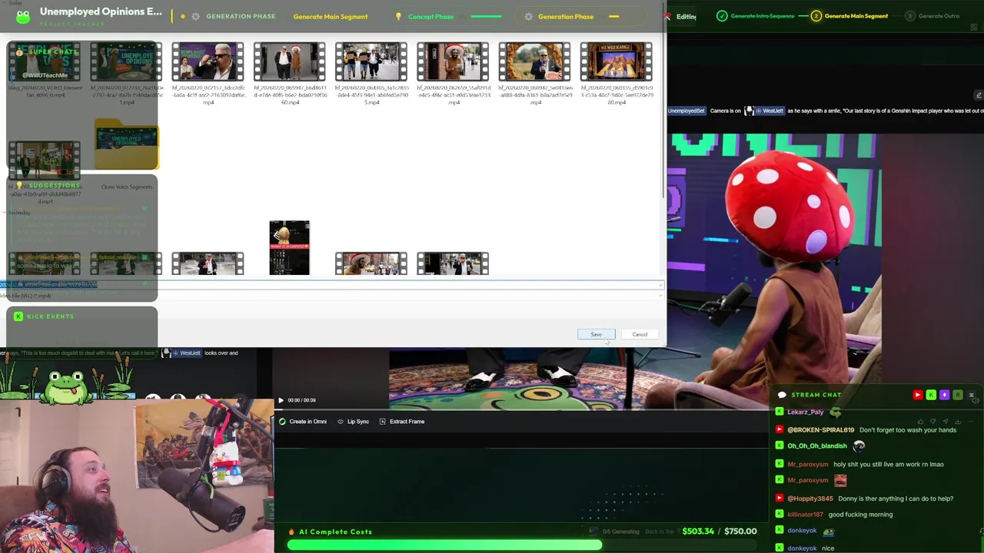
Task: Select video hf_20260220_072157 man drinking thumbnail
Action: (208, 61)
